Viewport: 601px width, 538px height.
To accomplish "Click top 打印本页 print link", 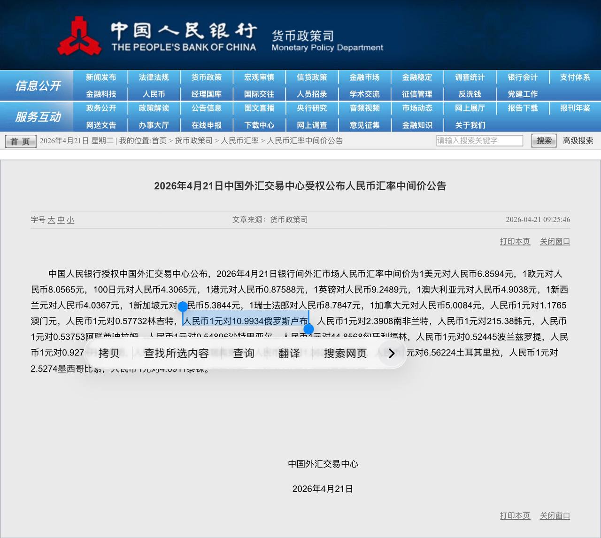I will point(515,241).
